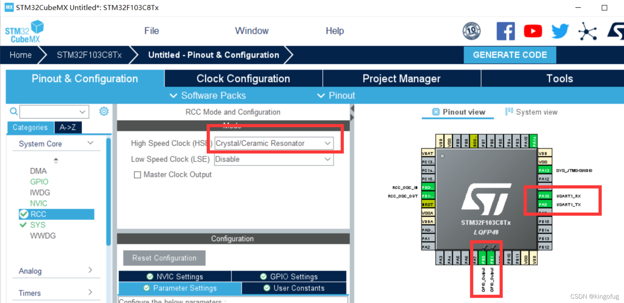The width and height of the screenshot is (624, 303).
Task: Select DMA in System Core list
Action: tap(38, 171)
